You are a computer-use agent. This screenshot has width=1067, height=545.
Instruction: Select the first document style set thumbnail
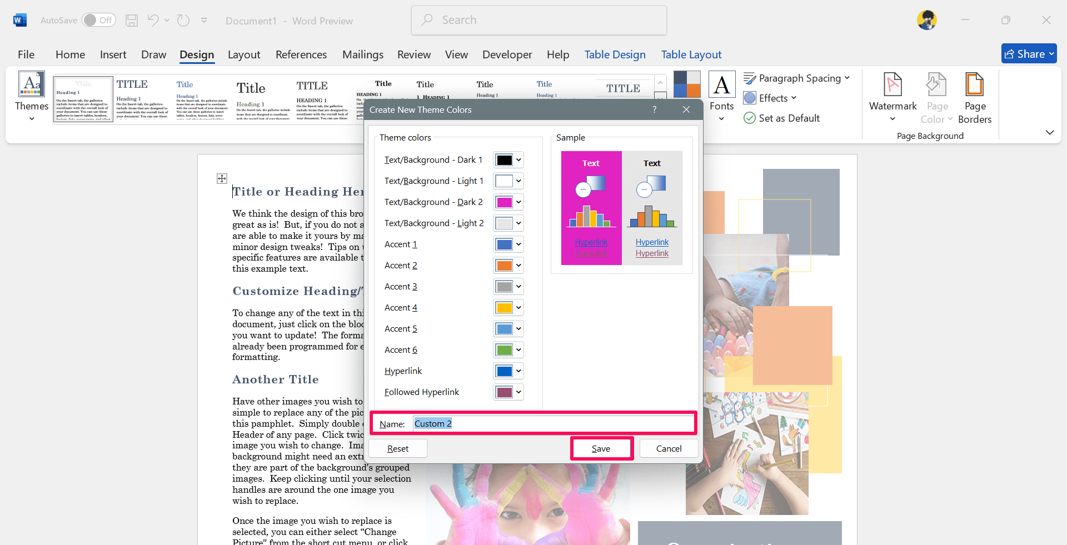(x=83, y=99)
